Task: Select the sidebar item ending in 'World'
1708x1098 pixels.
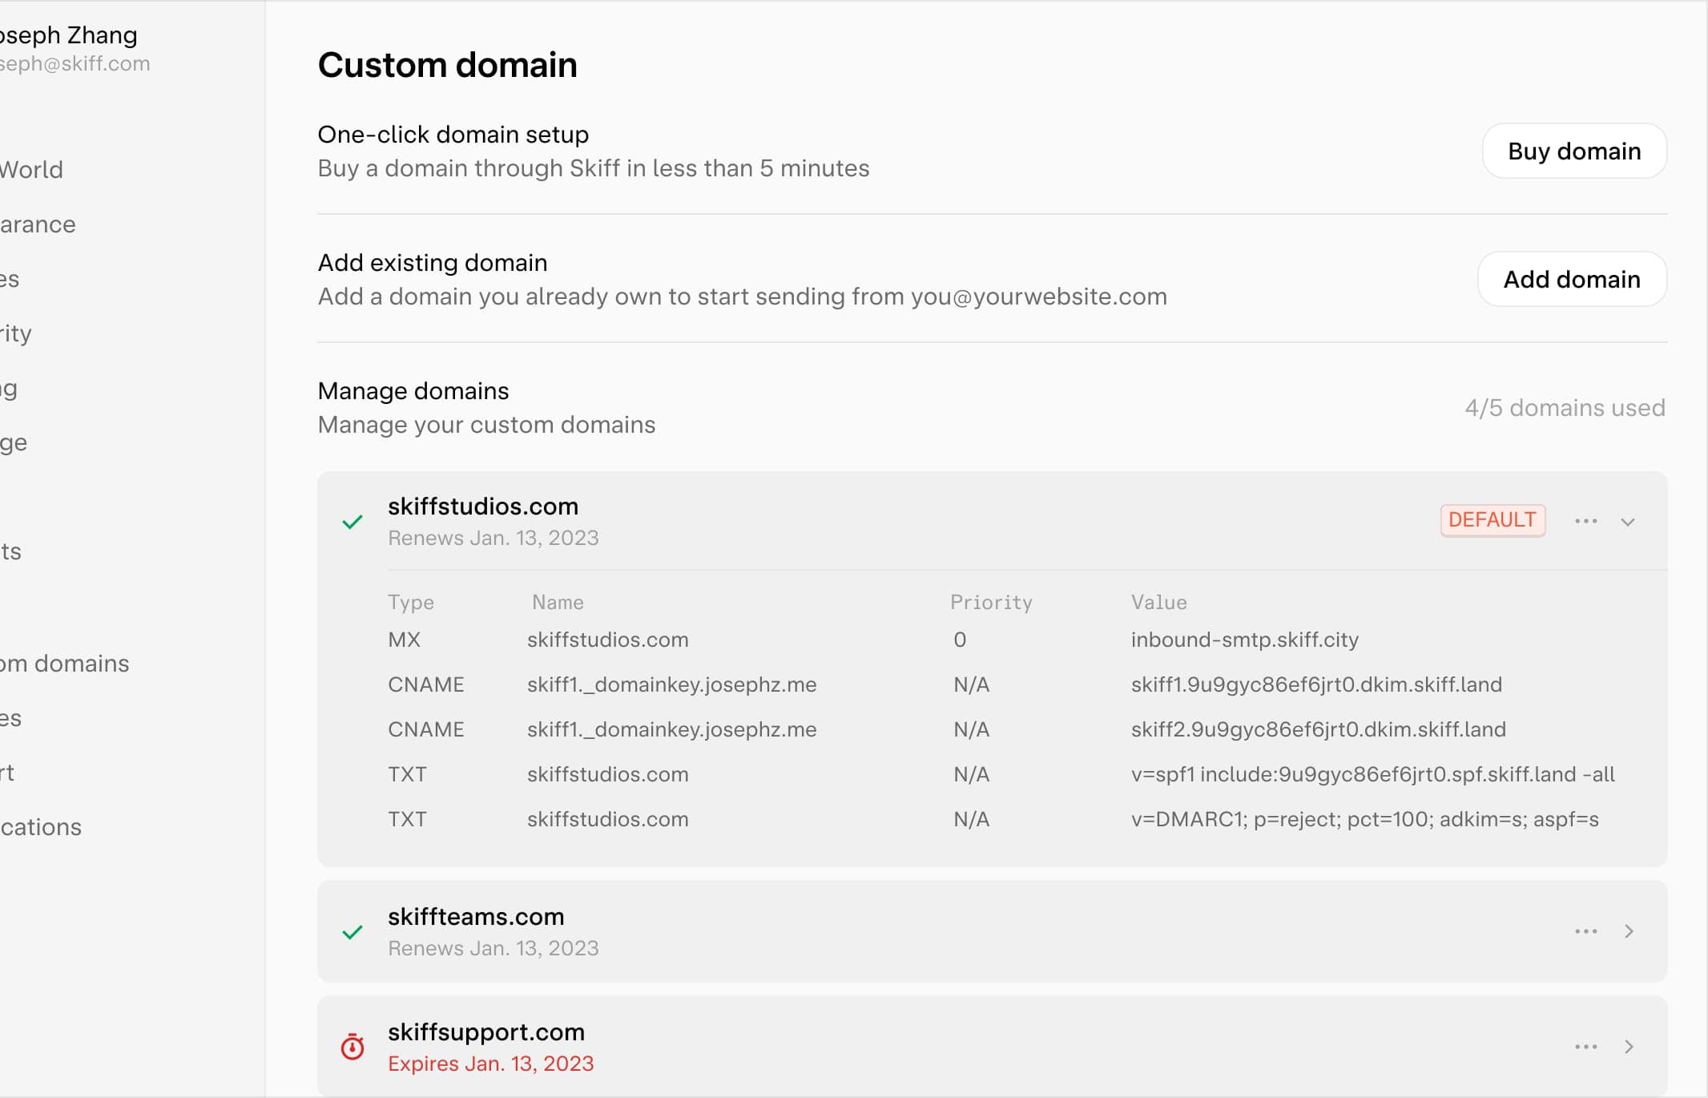Action: pos(31,170)
